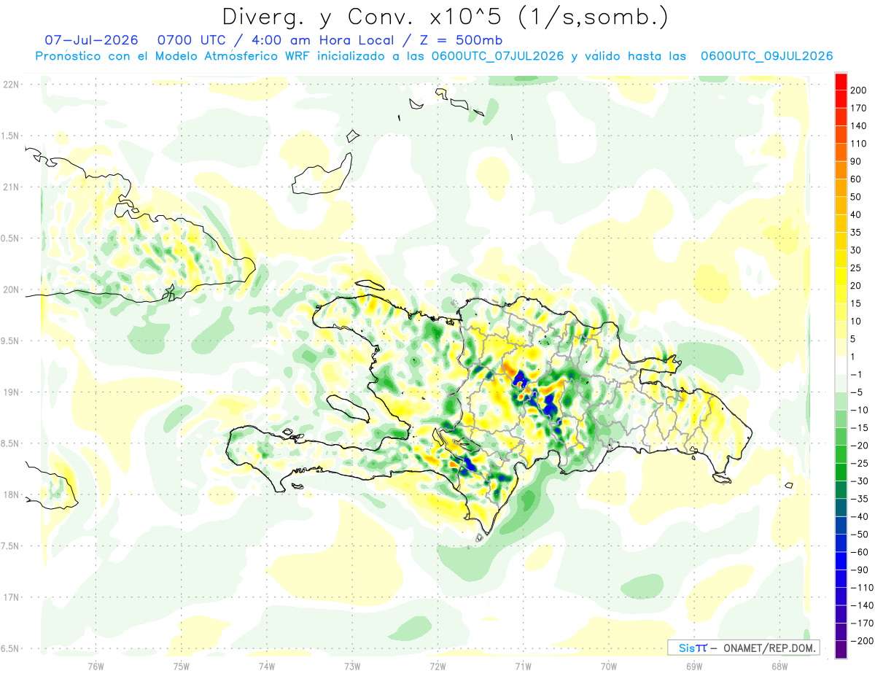Click the orange legend band between 90 and 60

[841, 169]
